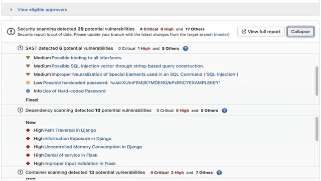This screenshot has height=181, width=321.
Task: Open Denial of service in Flask link
Action: click(71, 155)
